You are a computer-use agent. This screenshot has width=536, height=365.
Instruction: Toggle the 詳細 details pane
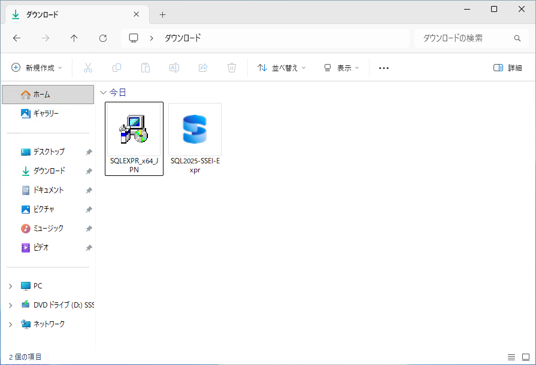coord(508,68)
